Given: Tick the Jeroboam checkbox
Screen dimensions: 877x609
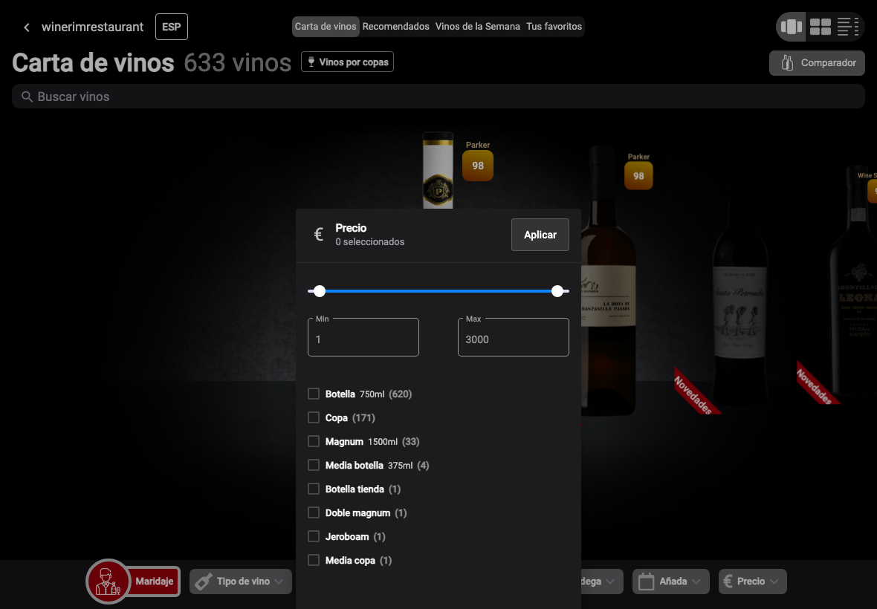Looking at the screenshot, I should [x=313, y=536].
